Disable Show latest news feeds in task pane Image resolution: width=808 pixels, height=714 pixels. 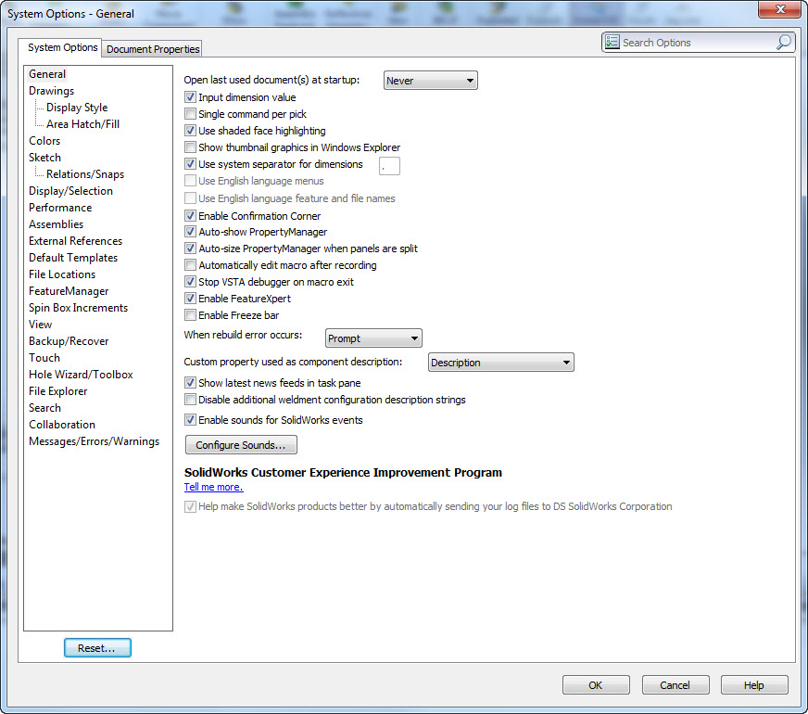coord(190,383)
